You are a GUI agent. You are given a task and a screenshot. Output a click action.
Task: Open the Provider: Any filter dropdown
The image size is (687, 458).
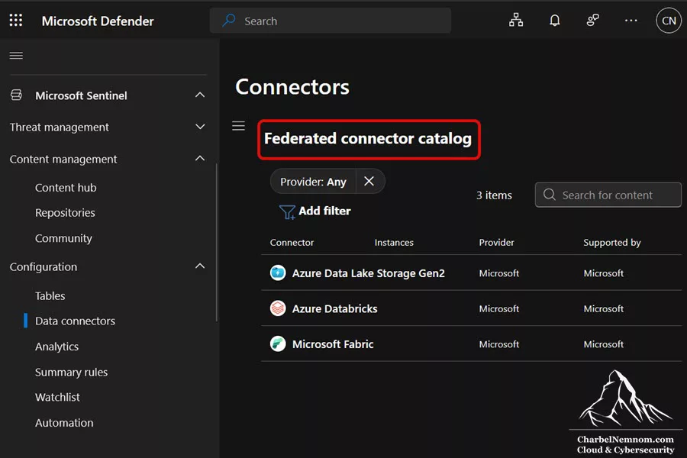(313, 182)
